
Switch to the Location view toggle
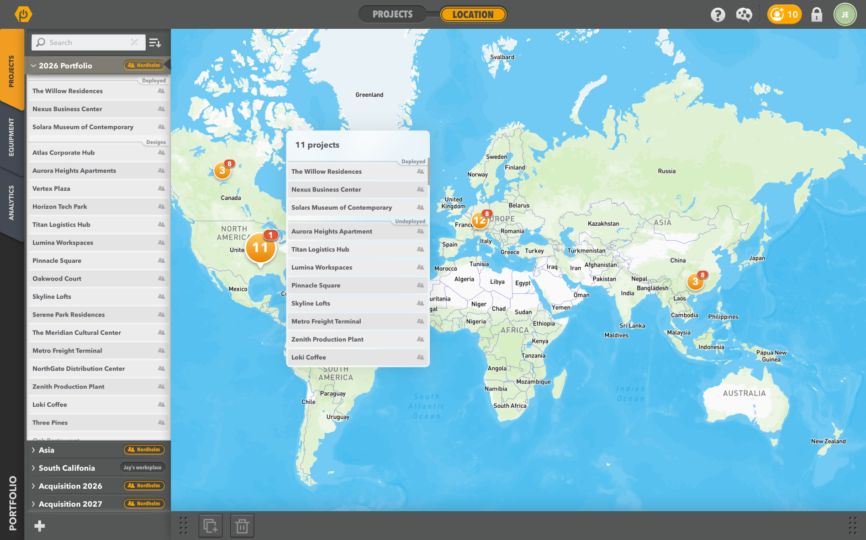(473, 14)
